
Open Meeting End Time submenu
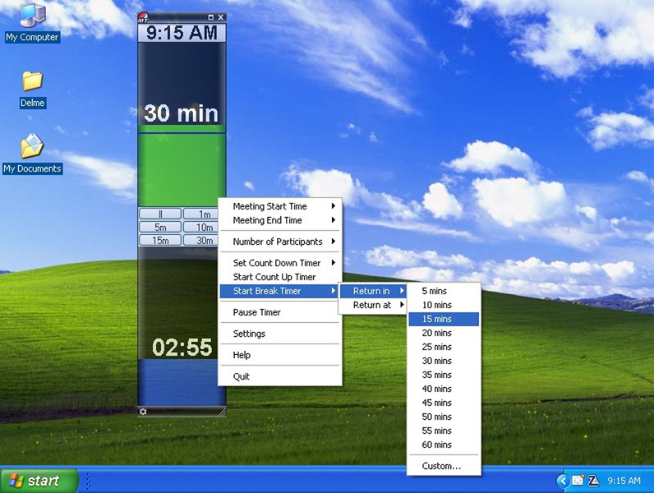(x=280, y=220)
